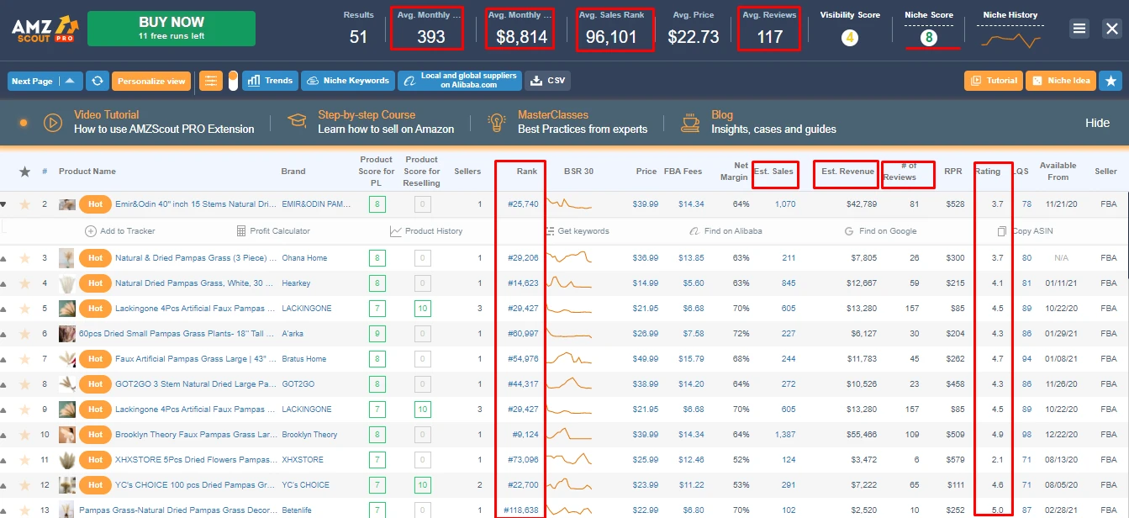Image resolution: width=1129 pixels, height=518 pixels.
Task: Click the Niche Score 8 badge
Action: (x=928, y=37)
